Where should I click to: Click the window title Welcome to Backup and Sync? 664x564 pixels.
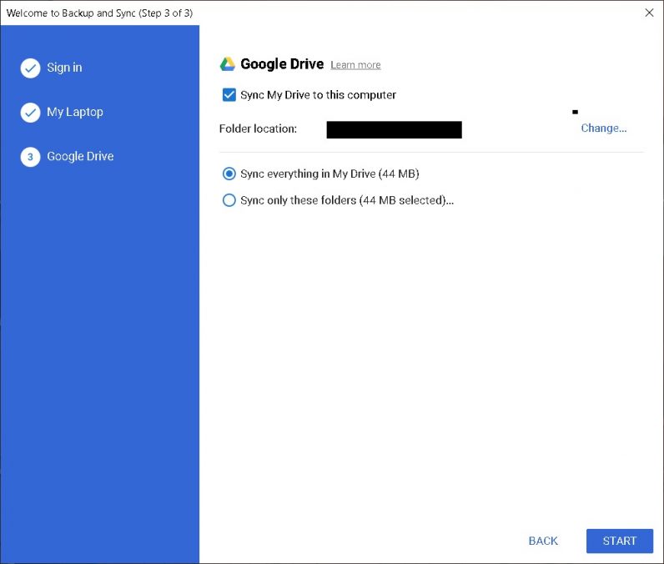click(99, 13)
